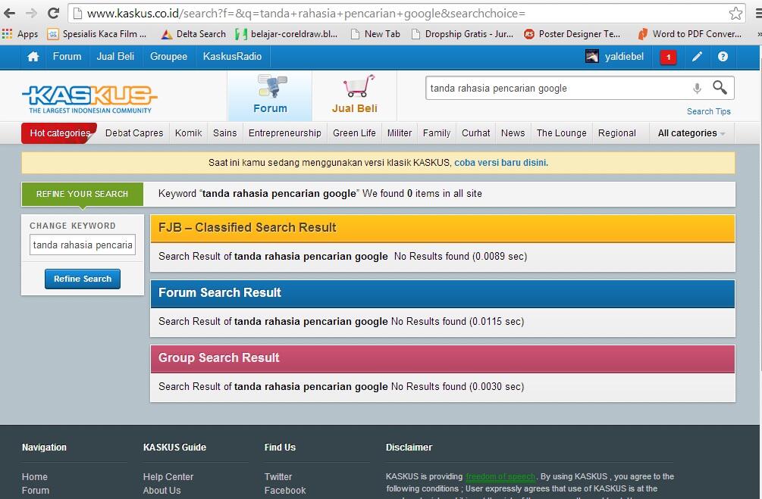This screenshot has width=762, height=499.
Task: Open the Spesialis Kaca Film bookmark
Action: tap(97, 34)
